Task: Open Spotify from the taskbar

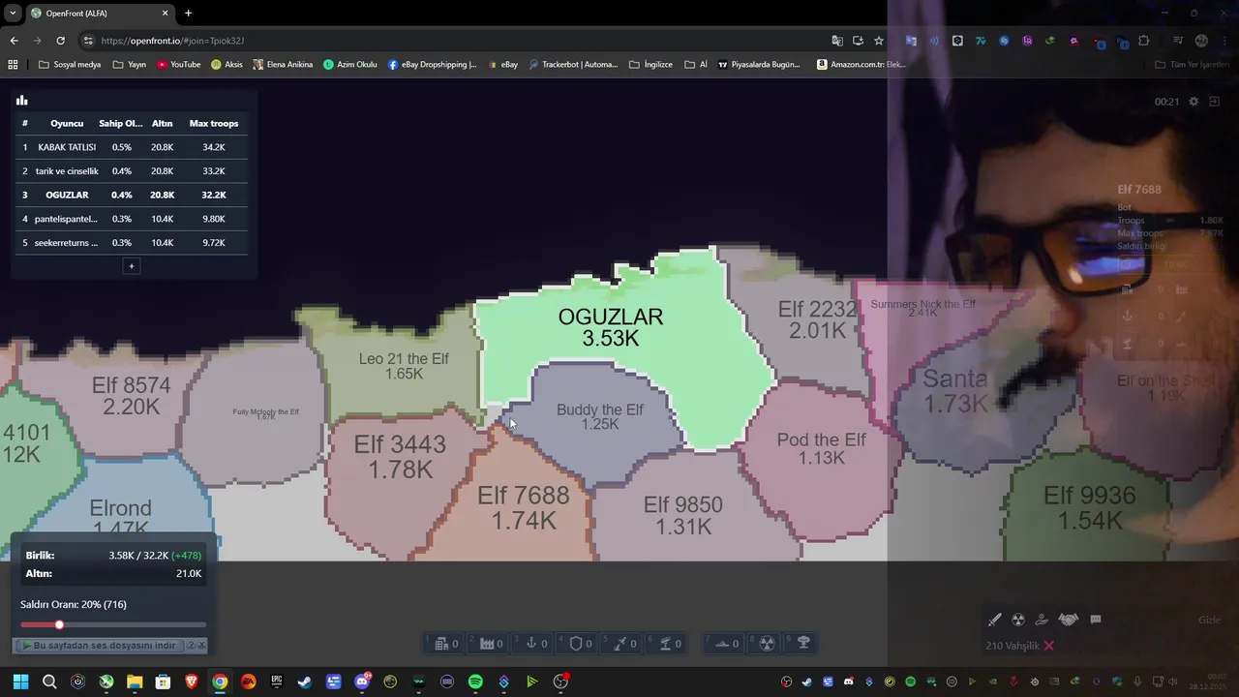Action: [475, 682]
